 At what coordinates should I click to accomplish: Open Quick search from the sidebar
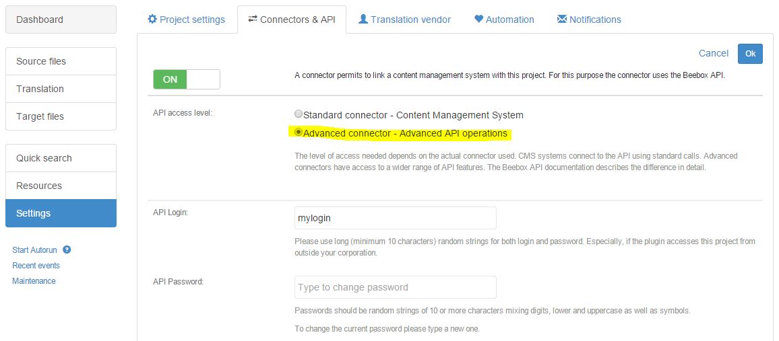(x=61, y=158)
